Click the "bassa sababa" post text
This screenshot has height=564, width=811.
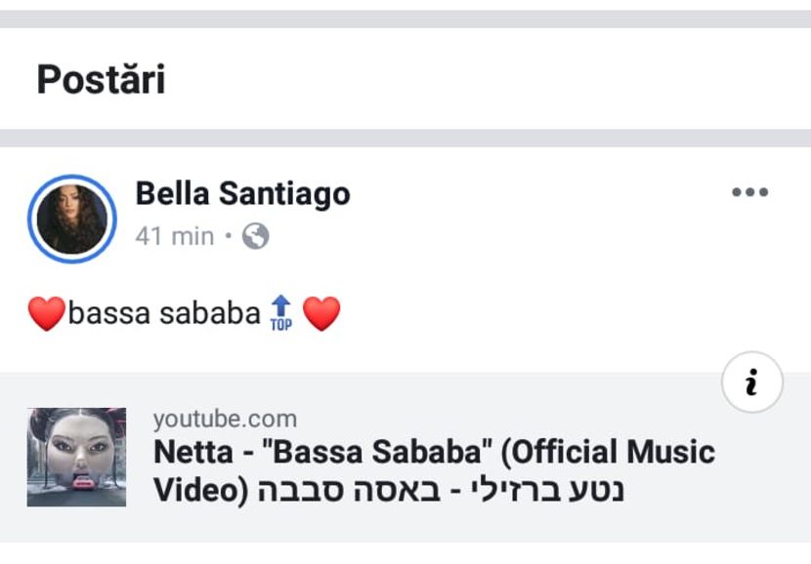point(164,314)
